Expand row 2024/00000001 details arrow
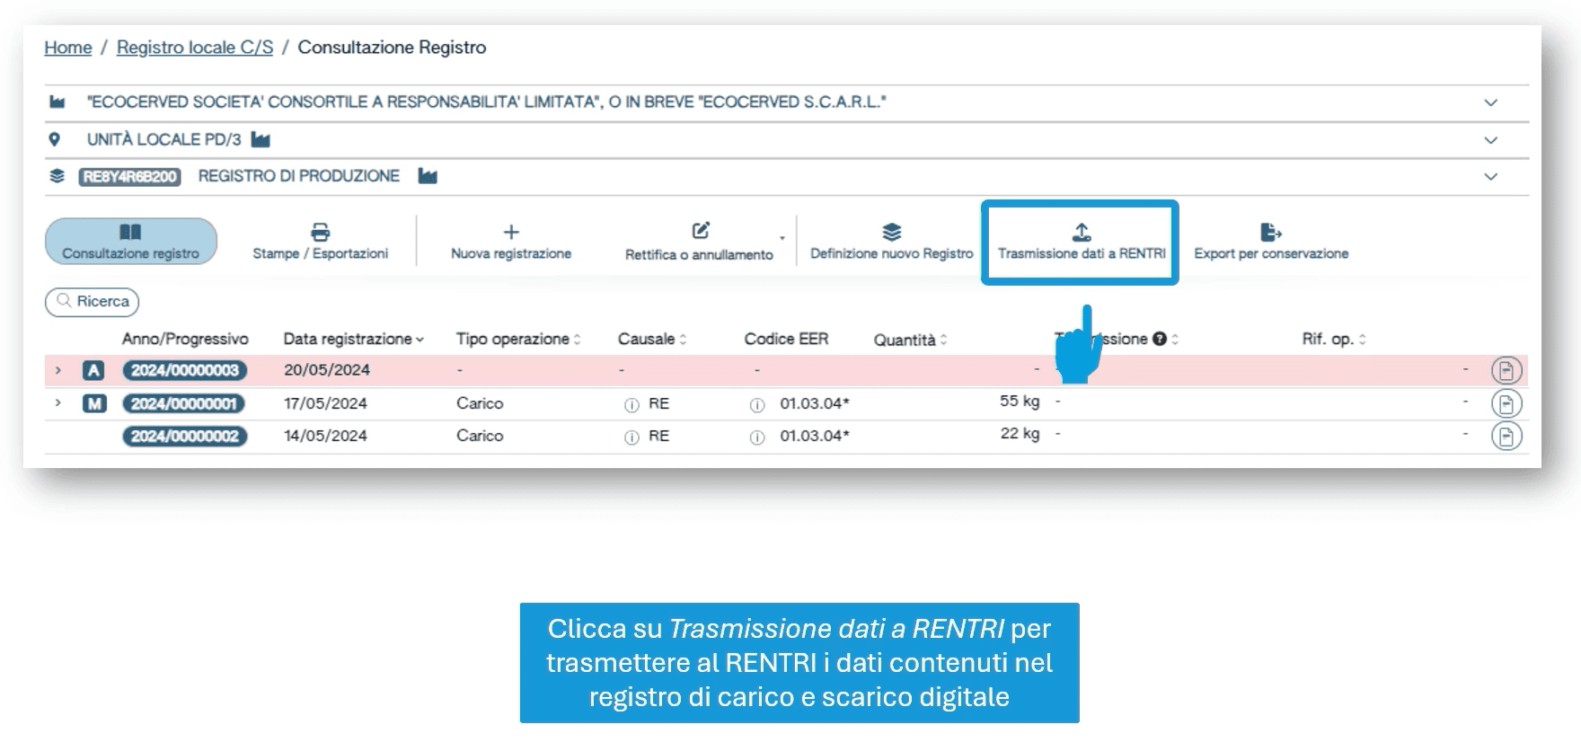The height and width of the screenshot is (751, 1581). pos(58,403)
